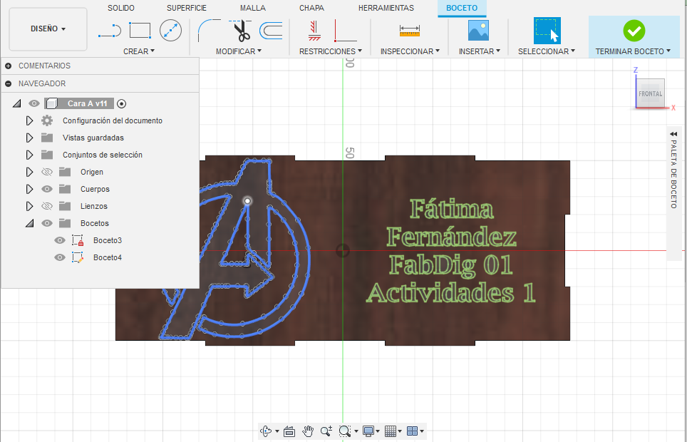Viewport: 687px width, 442px height.
Task: Select the Line tool in Crear
Action: [x=110, y=31]
